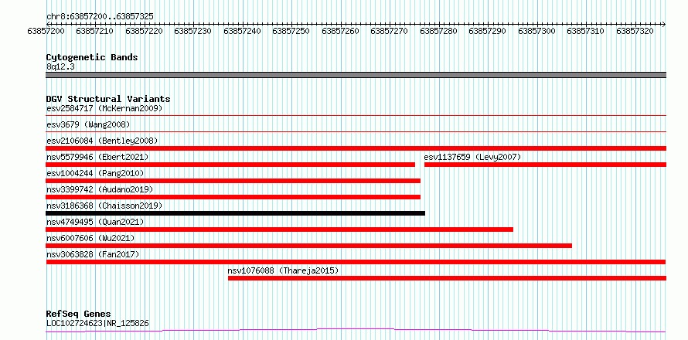Select the red bar for nsv3399742
The width and height of the screenshot is (688, 340).
pos(233,196)
